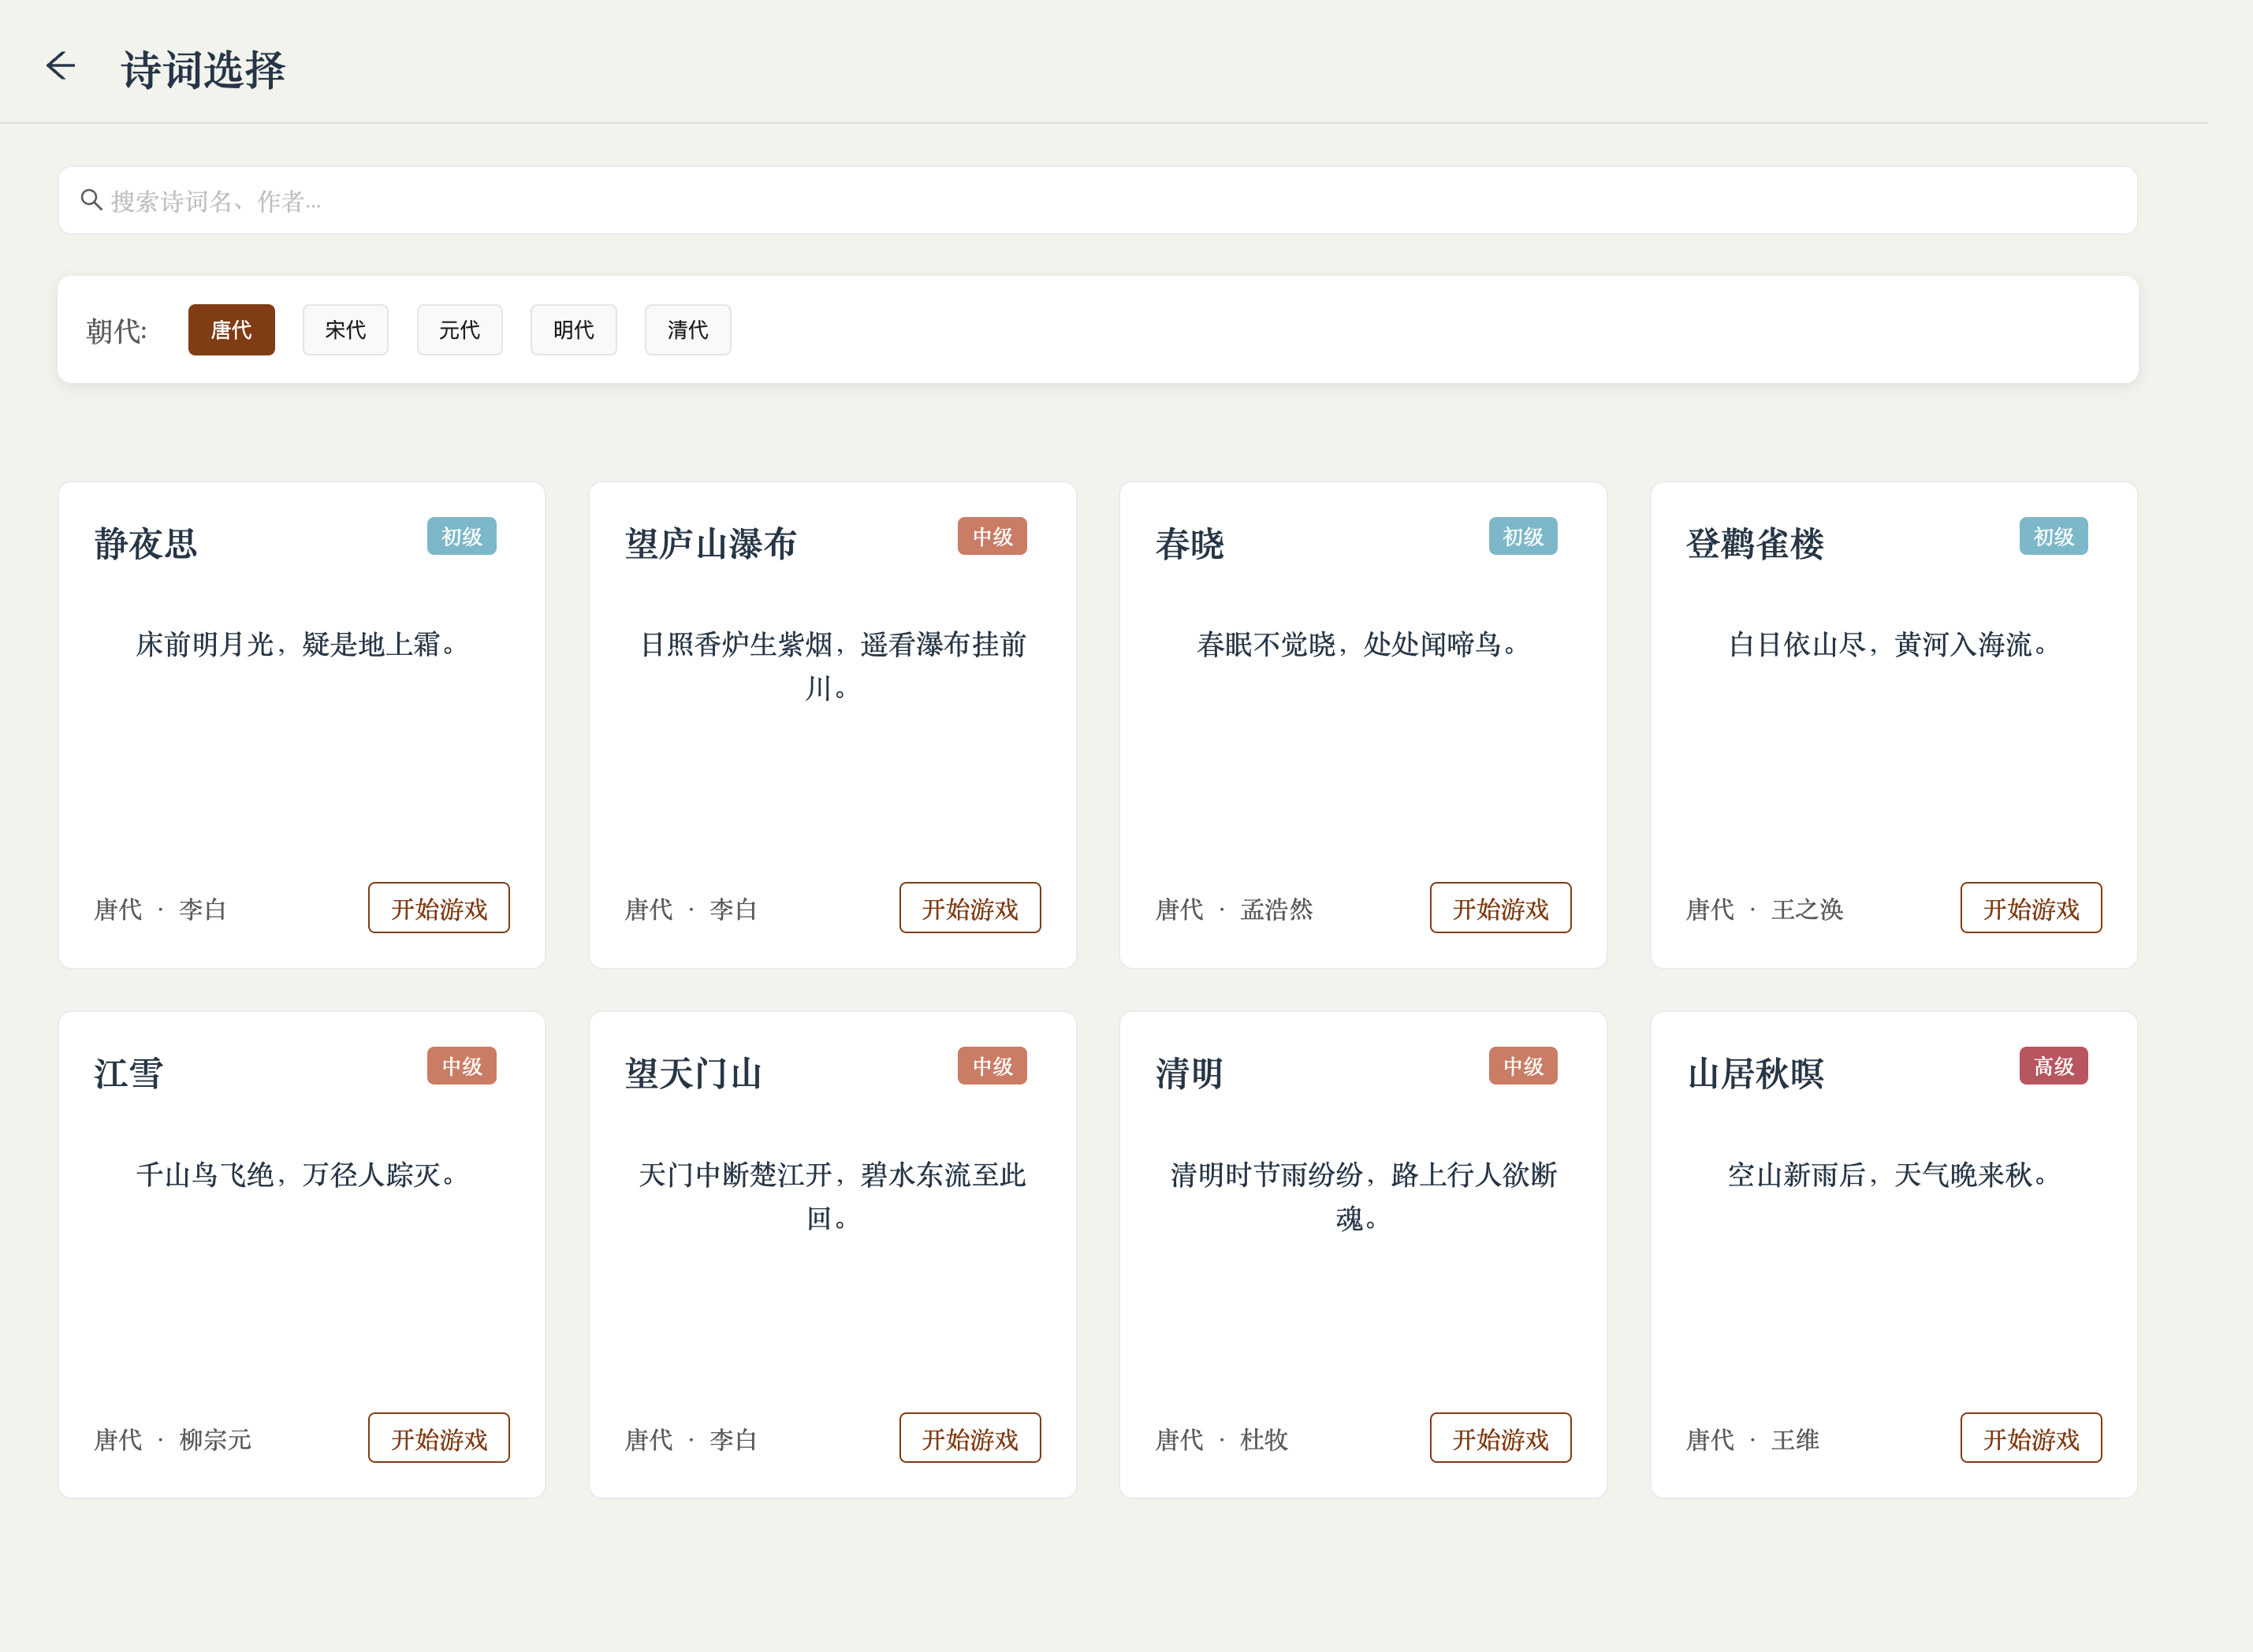The height and width of the screenshot is (1652, 2253).
Task: Click the 清明 poem title
Action: point(1189,1073)
